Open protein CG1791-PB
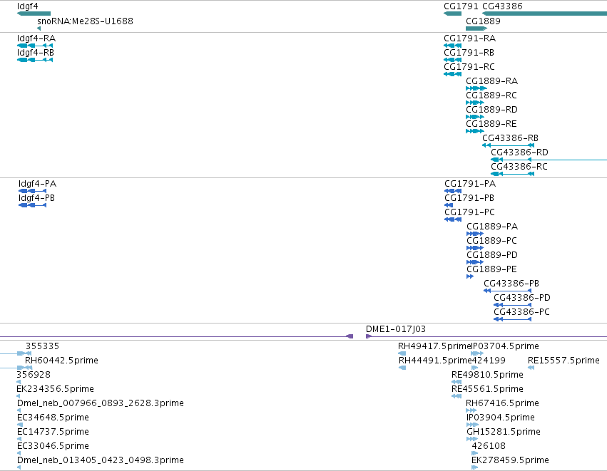The width and height of the screenshot is (607, 471). click(x=469, y=198)
